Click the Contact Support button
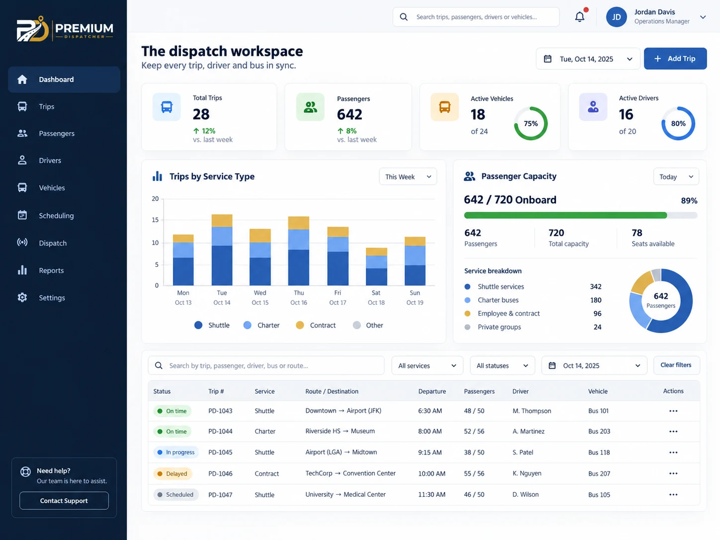The image size is (720, 540). tap(64, 501)
